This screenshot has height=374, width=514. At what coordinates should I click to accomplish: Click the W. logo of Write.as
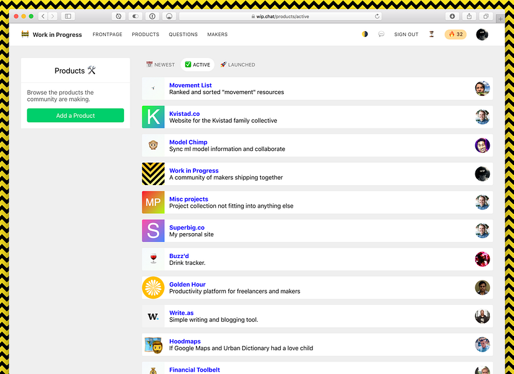point(153,316)
